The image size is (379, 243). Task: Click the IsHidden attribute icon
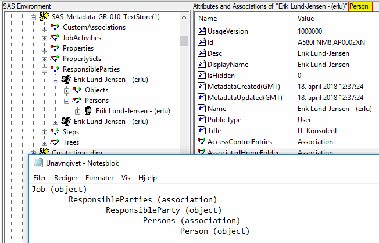pos(202,76)
